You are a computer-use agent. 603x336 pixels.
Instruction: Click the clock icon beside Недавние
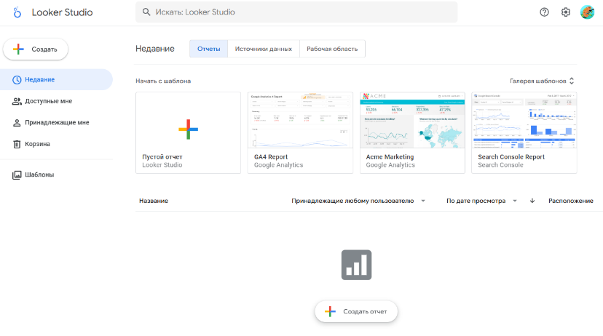pyautogui.click(x=17, y=80)
